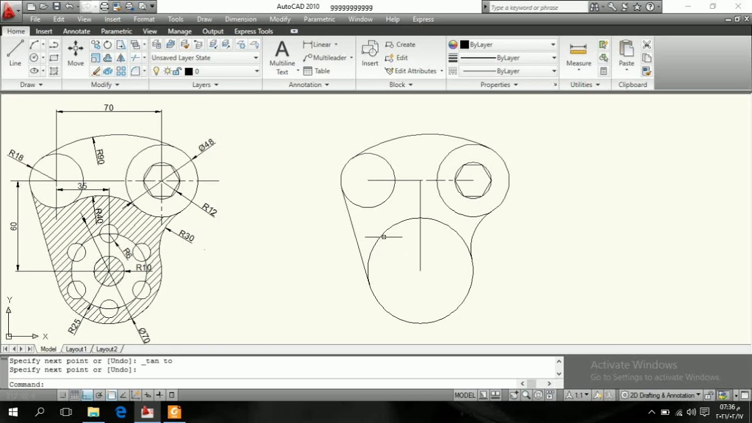This screenshot has height=423, width=752.
Task: Open the object color ByLayer dropdown
Action: point(508,45)
